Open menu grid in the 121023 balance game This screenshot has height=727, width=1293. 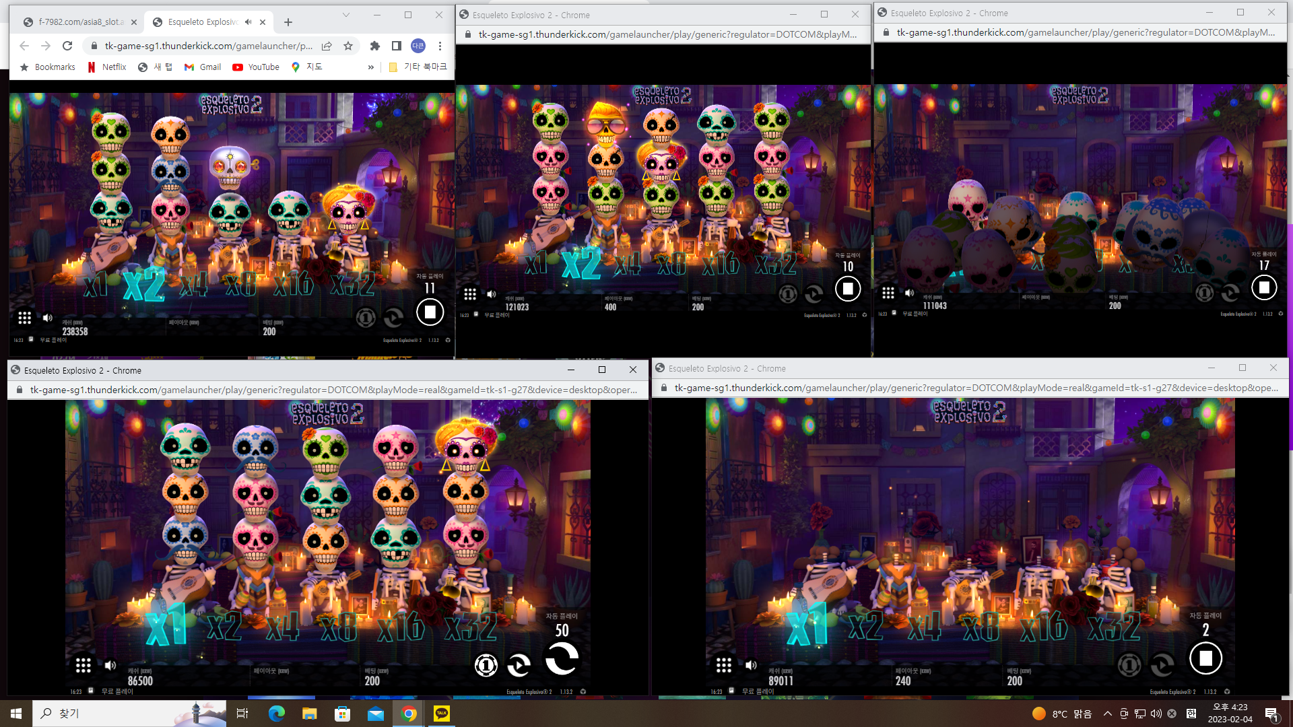click(x=470, y=294)
